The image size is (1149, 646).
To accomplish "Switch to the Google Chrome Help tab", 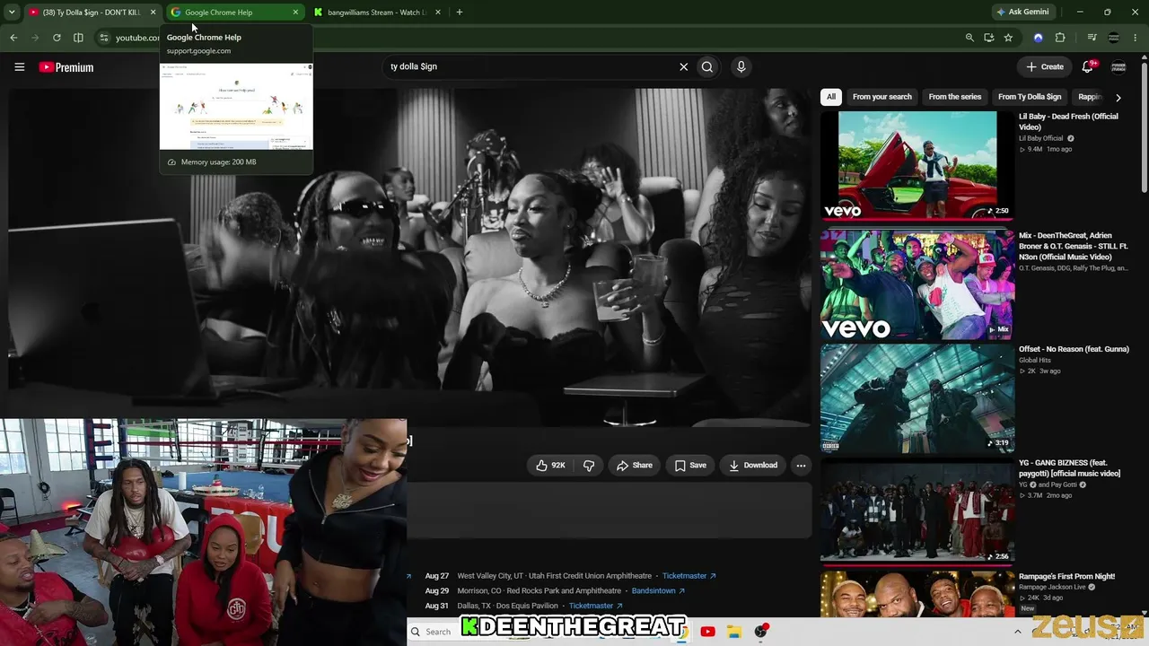I will click(x=235, y=13).
